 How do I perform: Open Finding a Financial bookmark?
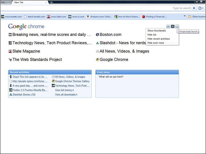[x=154, y=17]
